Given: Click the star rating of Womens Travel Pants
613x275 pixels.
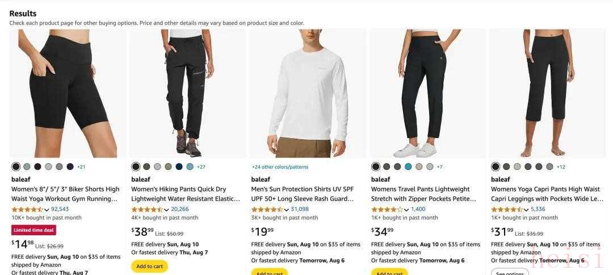Looking at the screenshot, I should pyautogui.click(x=387, y=210).
